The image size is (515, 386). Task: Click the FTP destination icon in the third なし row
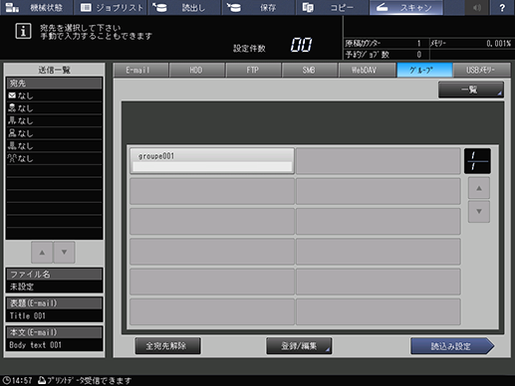(12, 120)
